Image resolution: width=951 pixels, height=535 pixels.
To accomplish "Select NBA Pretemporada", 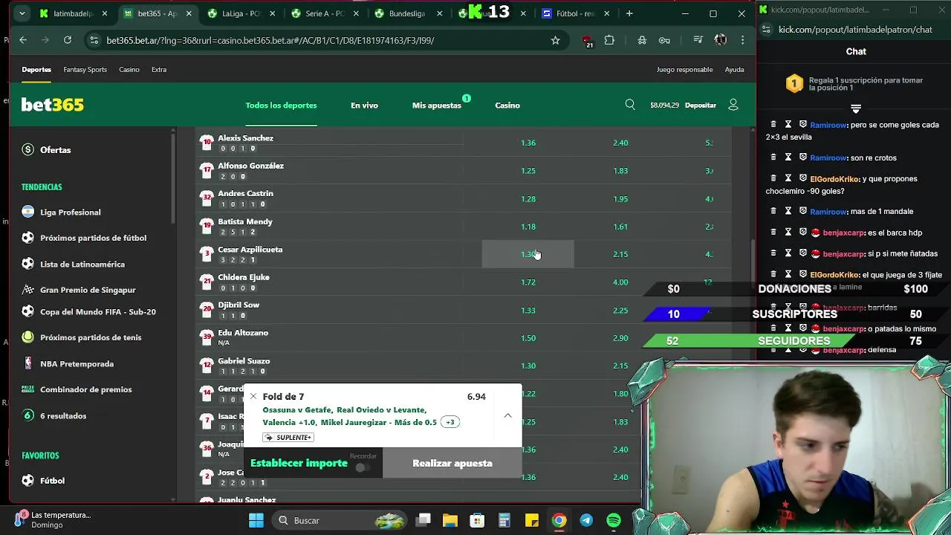I will click(x=77, y=364).
